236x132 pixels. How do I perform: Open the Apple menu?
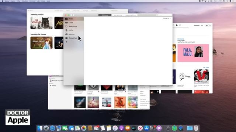pyautogui.click(x=3, y=1)
